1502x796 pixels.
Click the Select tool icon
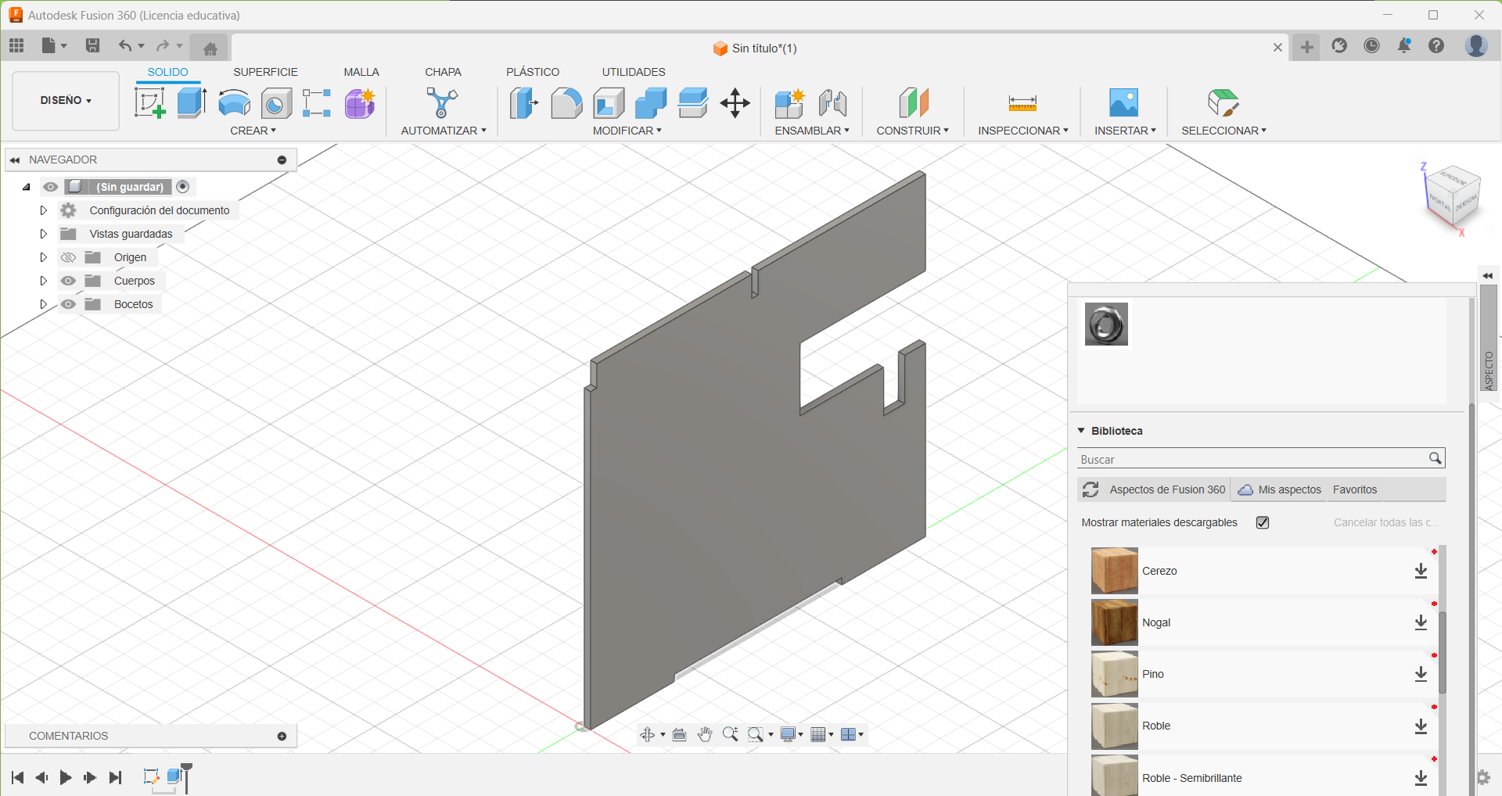tap(1224, 102)
